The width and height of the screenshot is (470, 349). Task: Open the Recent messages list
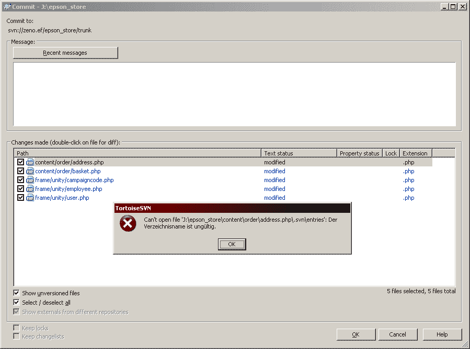click(x=65, y=53)
